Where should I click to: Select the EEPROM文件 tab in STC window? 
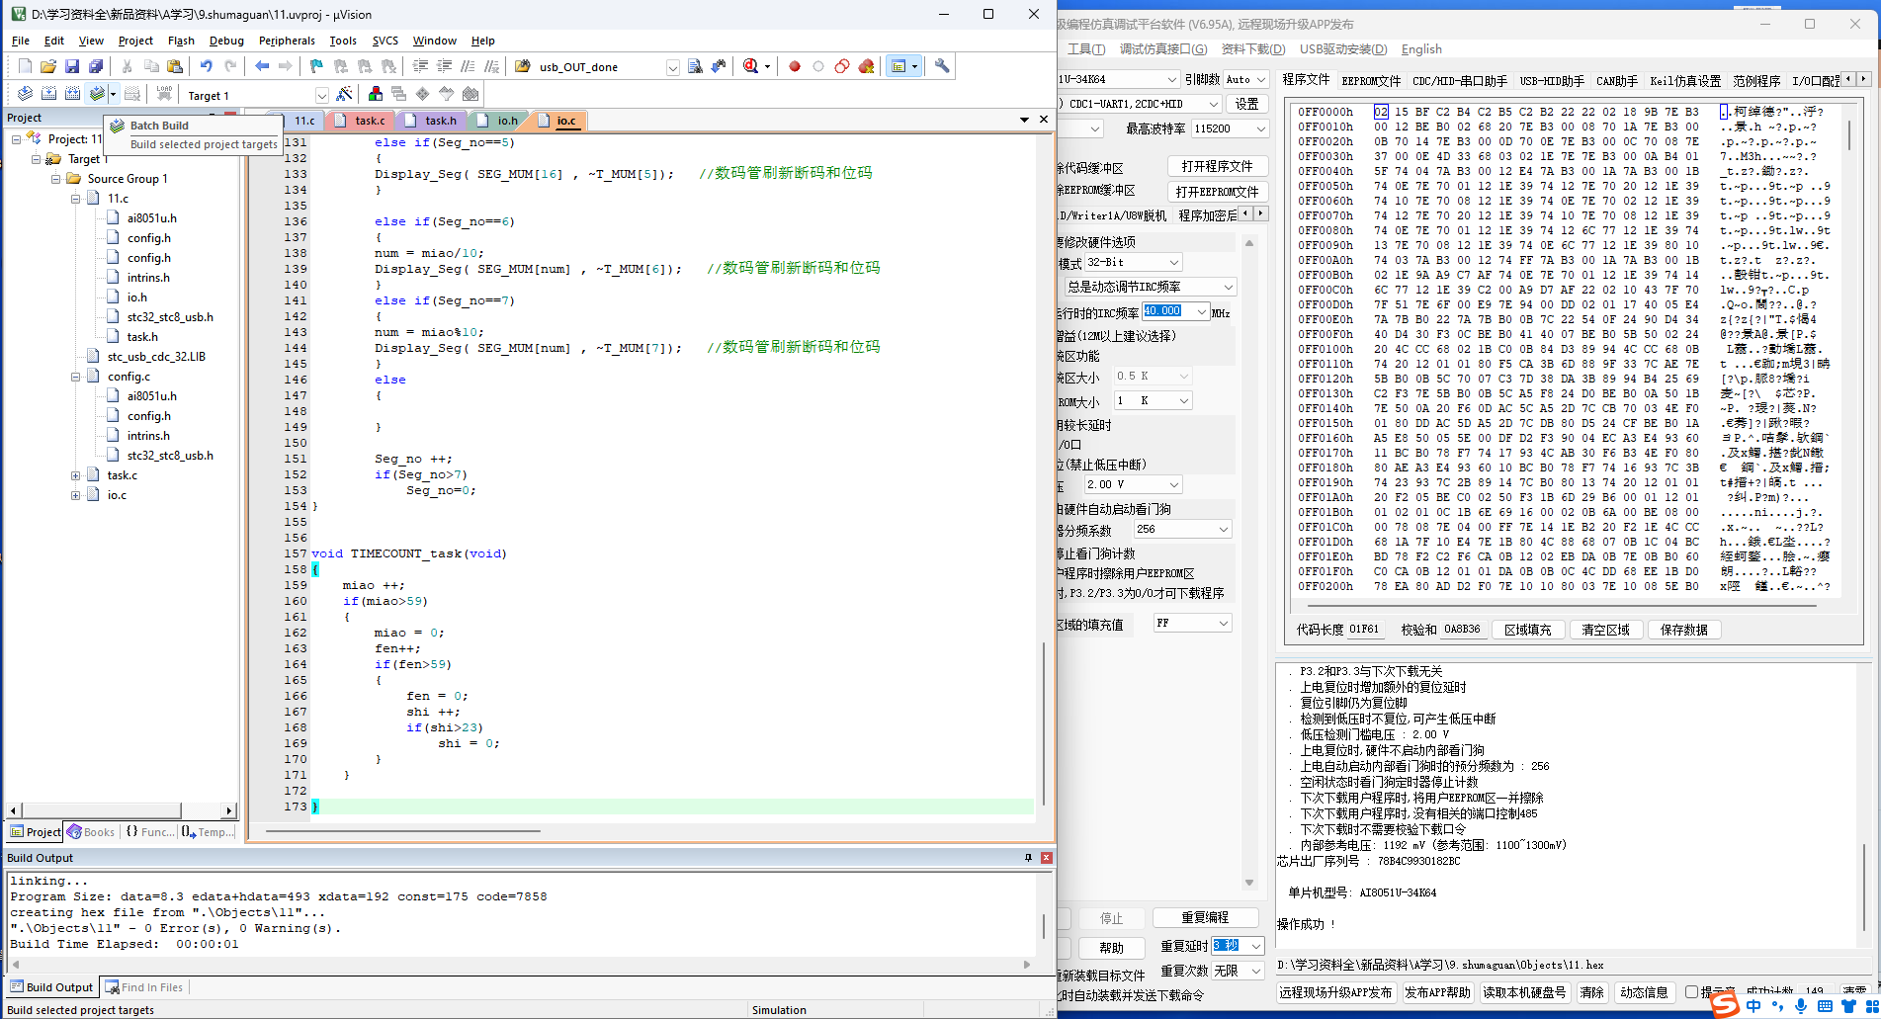[1371, 80]
